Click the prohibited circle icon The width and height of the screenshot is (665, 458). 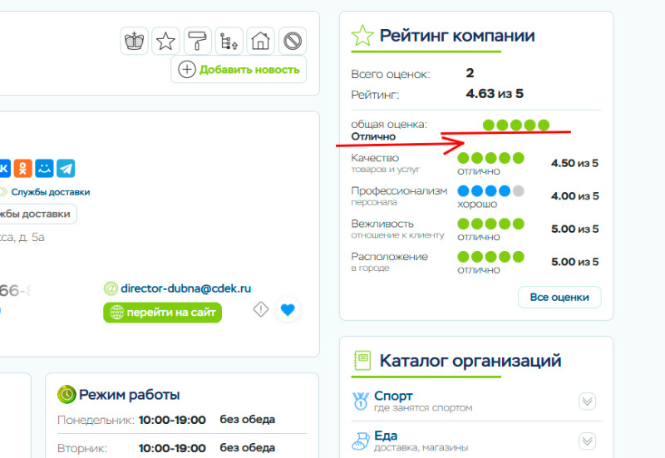click(292, 41)
